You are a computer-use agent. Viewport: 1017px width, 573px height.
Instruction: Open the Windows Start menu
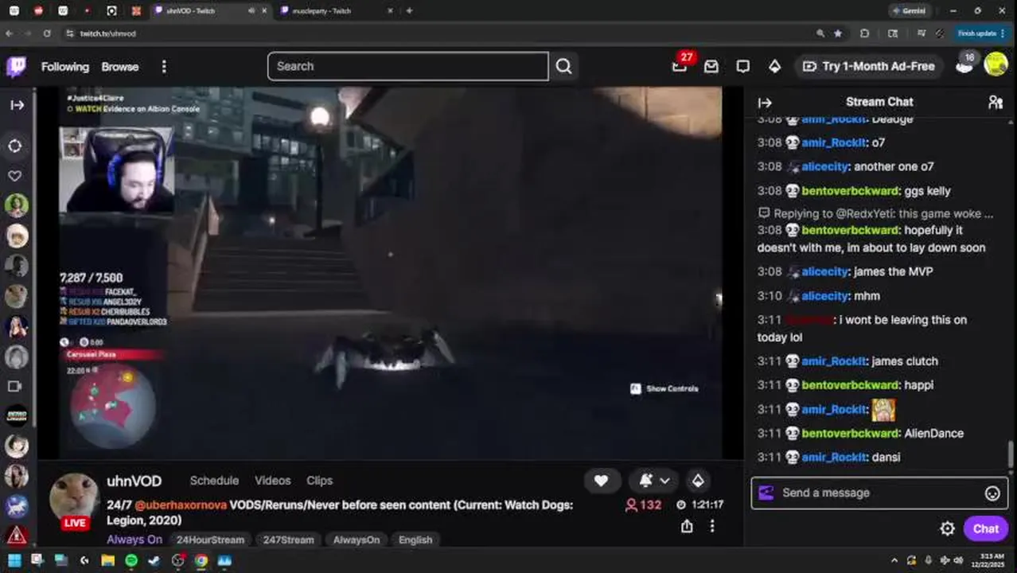[14, 560]
